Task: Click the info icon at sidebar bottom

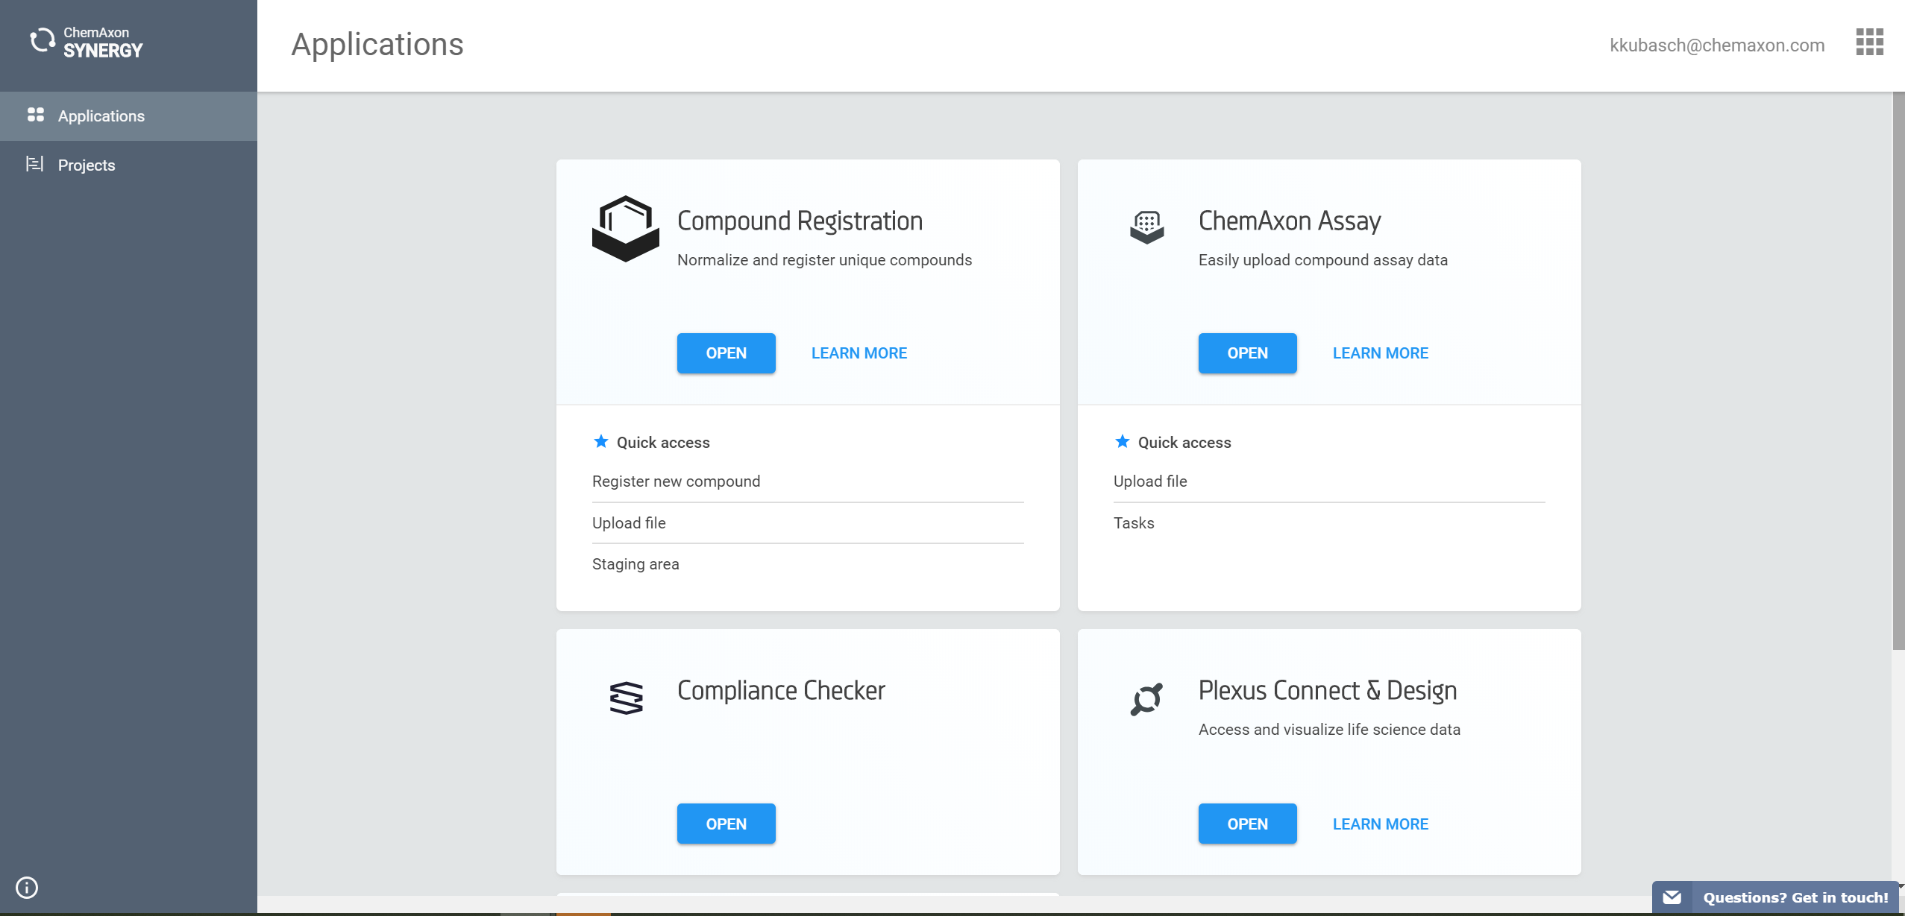Action: [27, 887]
